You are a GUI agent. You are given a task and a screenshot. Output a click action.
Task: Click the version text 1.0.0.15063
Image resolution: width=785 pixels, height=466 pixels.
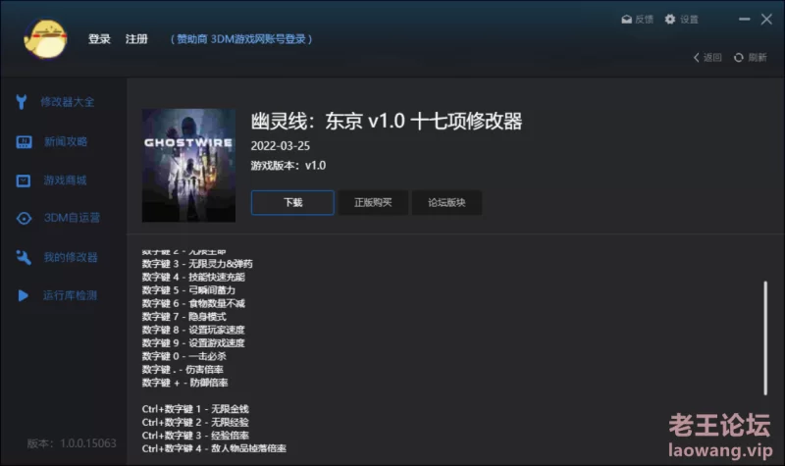tap(88, 443)
